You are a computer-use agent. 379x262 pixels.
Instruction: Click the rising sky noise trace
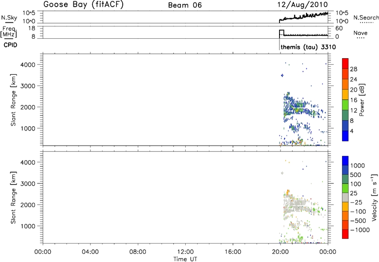coord(304,17)
